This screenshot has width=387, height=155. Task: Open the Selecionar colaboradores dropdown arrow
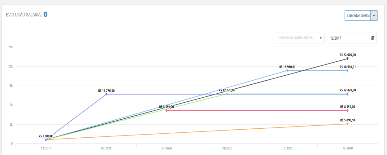pos(320,38)
